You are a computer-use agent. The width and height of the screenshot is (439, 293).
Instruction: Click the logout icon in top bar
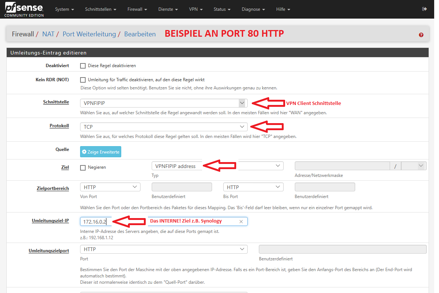click(x=425, y=9)
